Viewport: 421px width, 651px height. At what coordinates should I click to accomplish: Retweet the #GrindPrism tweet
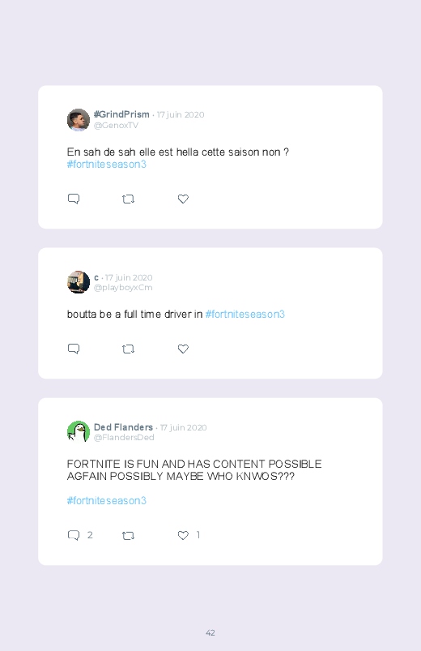click(128, 199)
